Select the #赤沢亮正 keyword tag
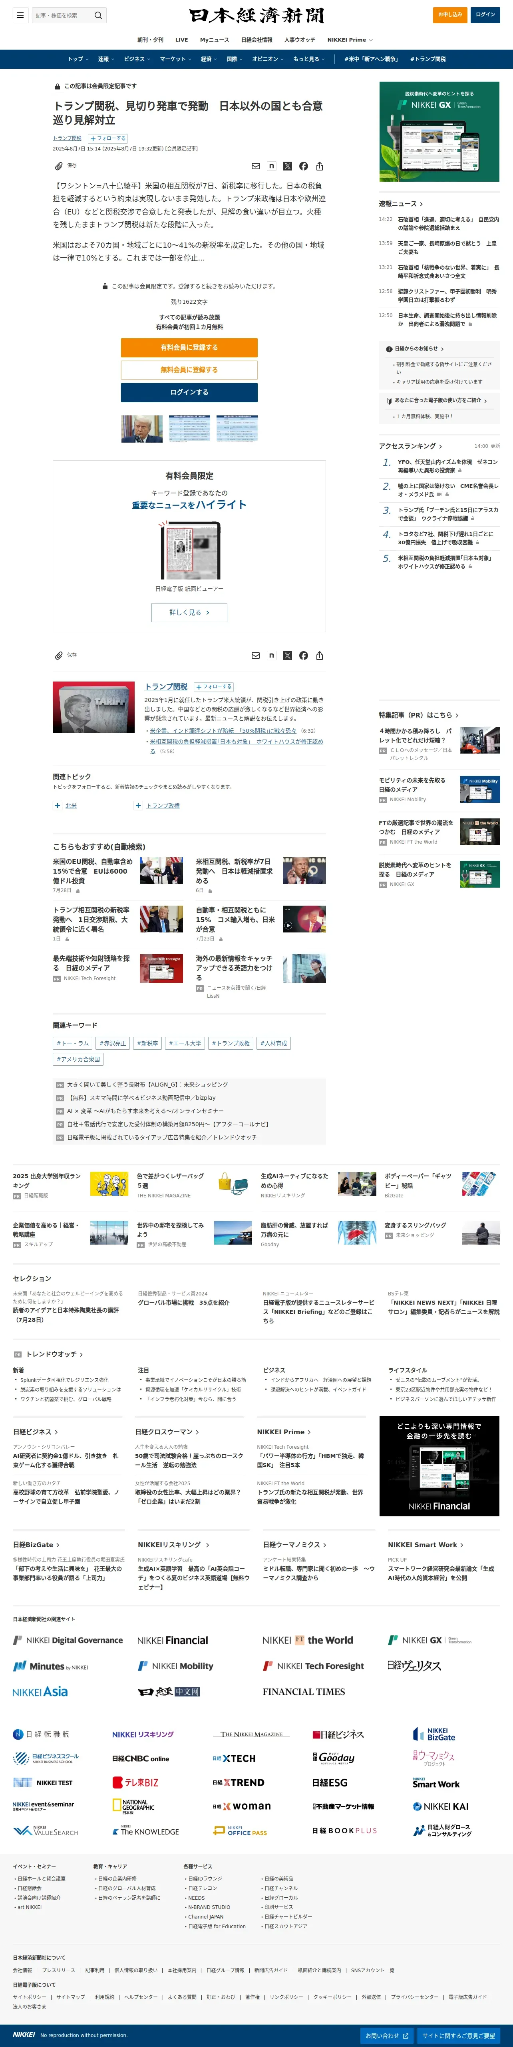 [113, 1043]
